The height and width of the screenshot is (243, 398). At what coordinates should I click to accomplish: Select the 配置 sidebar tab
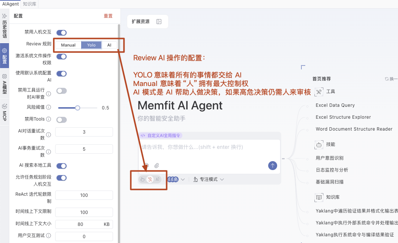pyautogui.click(x=4, y=56)
